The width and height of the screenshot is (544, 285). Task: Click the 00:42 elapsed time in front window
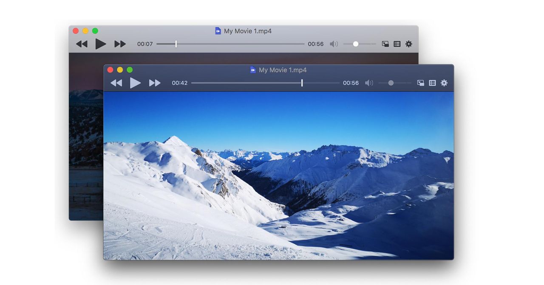click(180, 83)
